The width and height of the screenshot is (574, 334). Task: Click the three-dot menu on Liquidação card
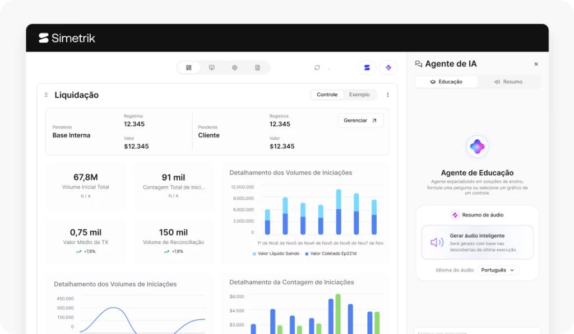(387, 95)
